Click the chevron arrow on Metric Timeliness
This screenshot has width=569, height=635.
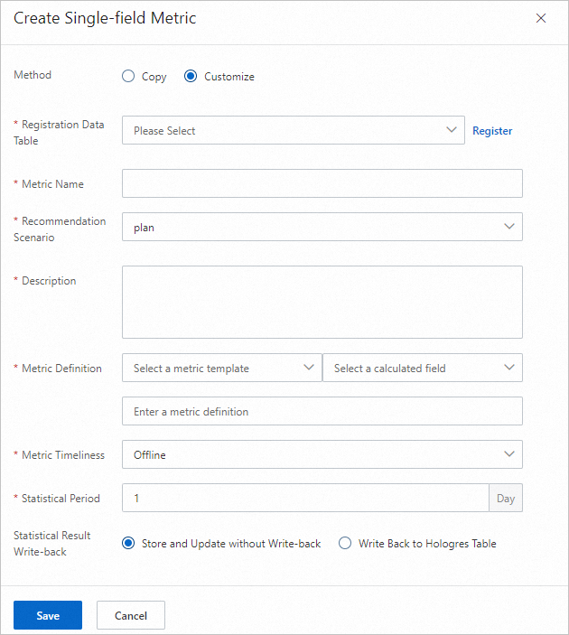[509, 454]
